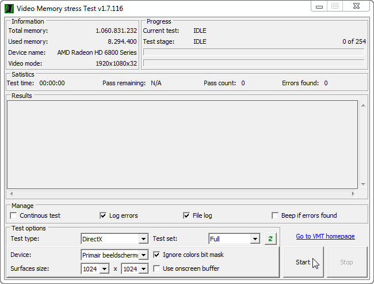Open the first Surfaces size dropdown
This screenshot has height=284, width=374.
click(105, 269)
